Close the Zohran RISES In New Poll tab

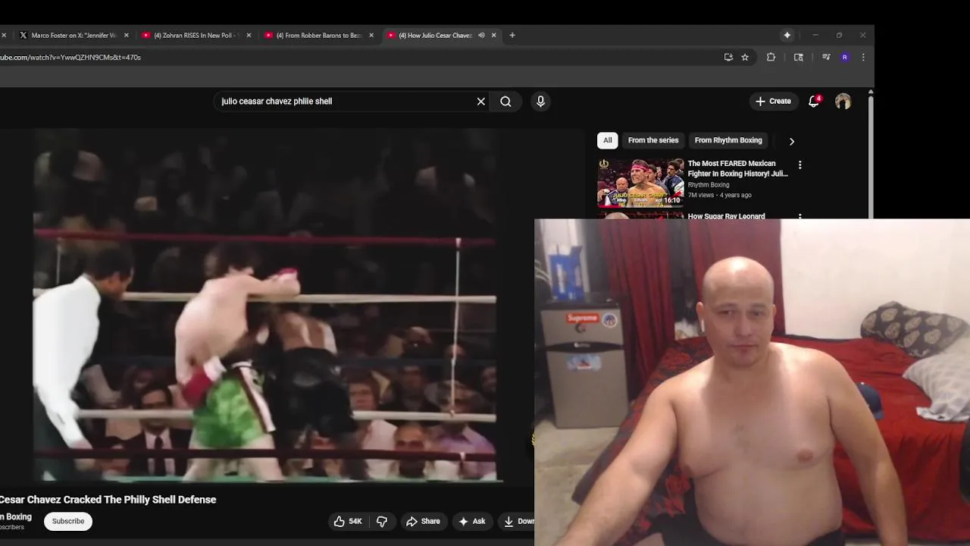[x=249, y=35]
